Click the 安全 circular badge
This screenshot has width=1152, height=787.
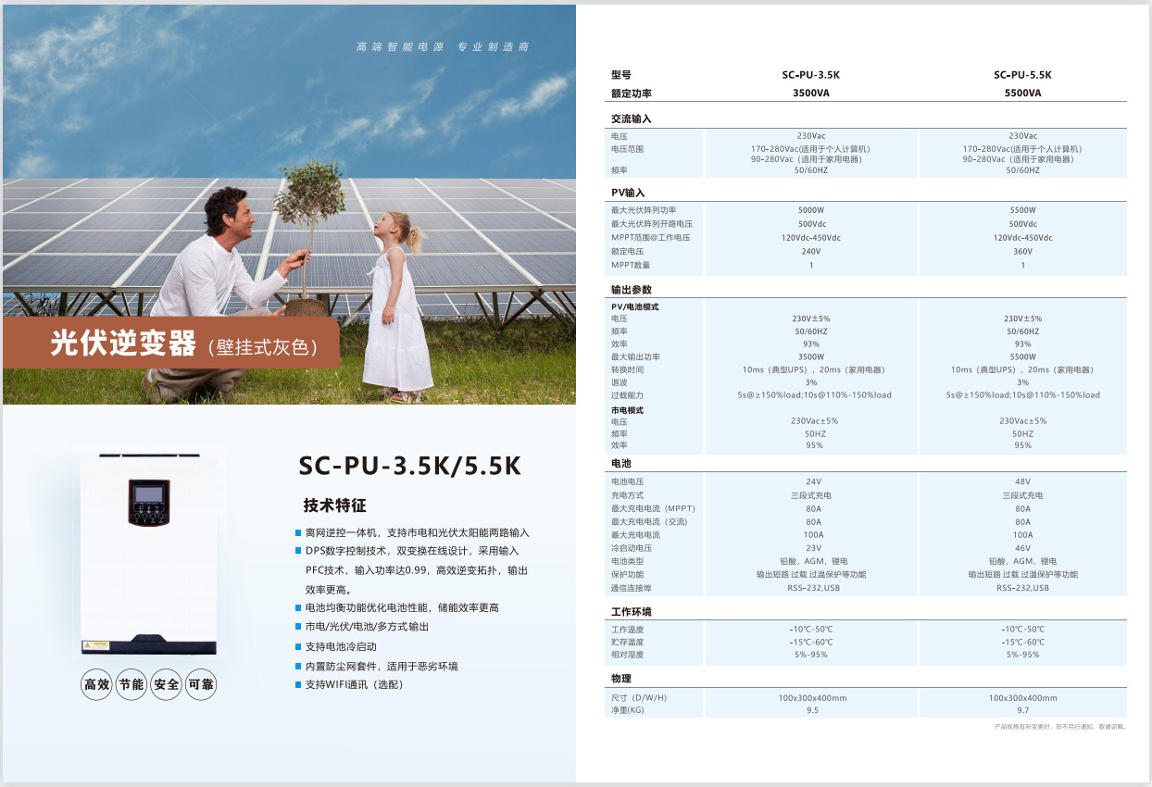point(167,685)
